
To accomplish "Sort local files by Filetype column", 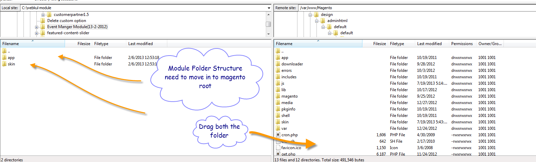I will [x=109, y=44].
